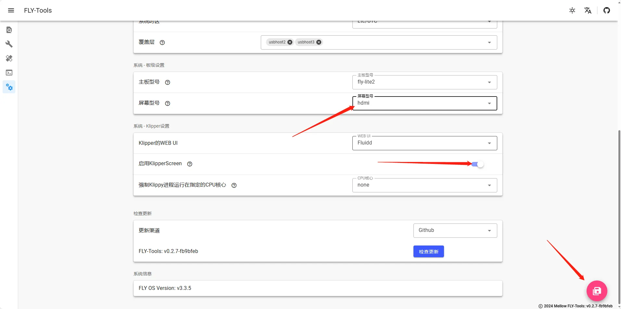Open the hamburger navigation menu
Image resolution: width=621 pixels, height=309 pixels.
tap(11, 10)
